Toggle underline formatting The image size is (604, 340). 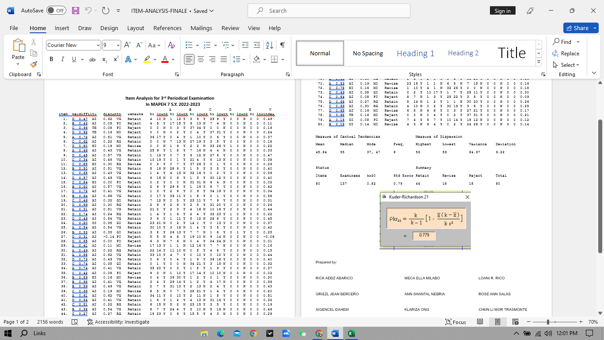[x=73, y=59]
